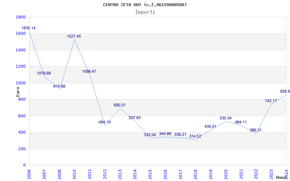The width and height of the screenshot is (290, 181).
Task: Select the 1098.47 data label
Action: pos(89,72)
